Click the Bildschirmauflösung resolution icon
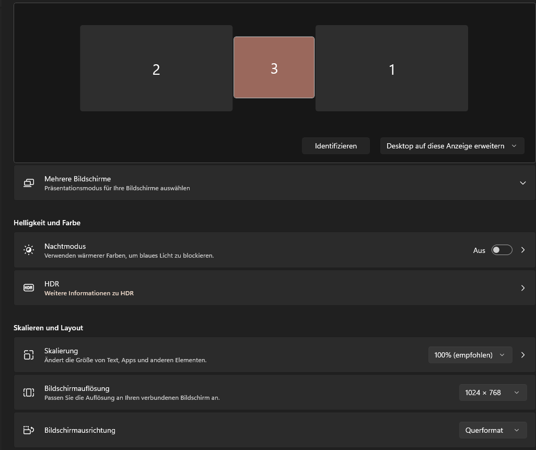536x450 pixels. (29, 393)
